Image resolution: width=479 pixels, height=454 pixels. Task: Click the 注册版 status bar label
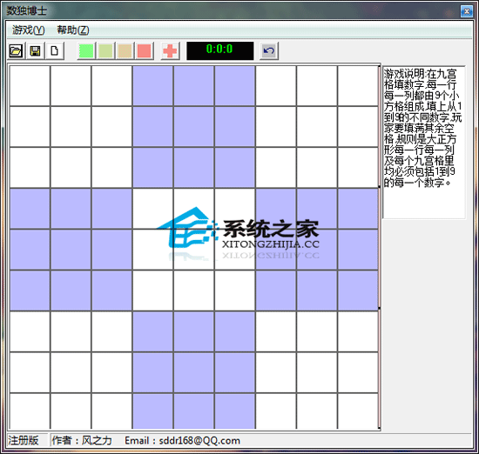pos(24,441)
